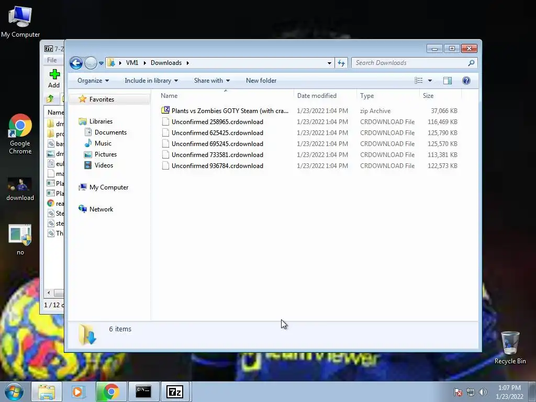Click the network icon in system tray

(471, 392)
